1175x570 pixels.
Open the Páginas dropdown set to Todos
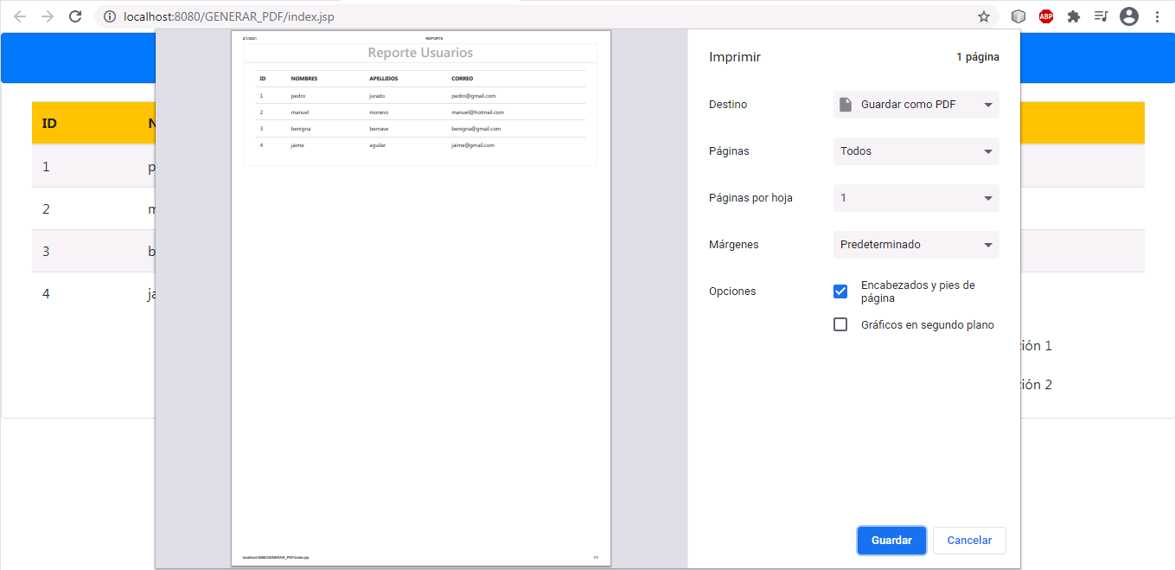(916, 151)
